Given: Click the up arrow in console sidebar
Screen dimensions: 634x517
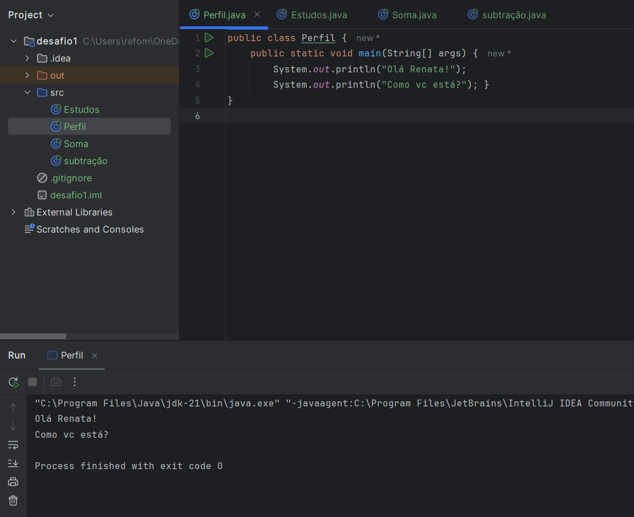Looking at the screenshot, I should tap(13, 408).
